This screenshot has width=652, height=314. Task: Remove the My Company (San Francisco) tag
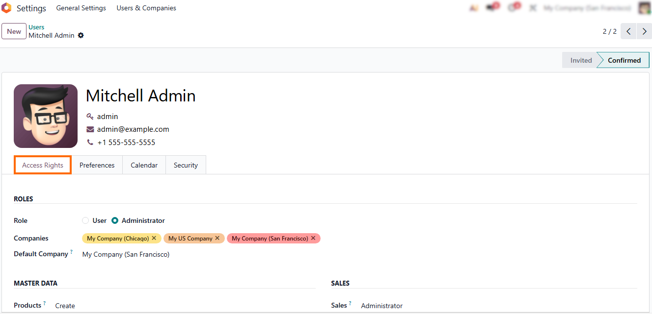pos(313,238)
